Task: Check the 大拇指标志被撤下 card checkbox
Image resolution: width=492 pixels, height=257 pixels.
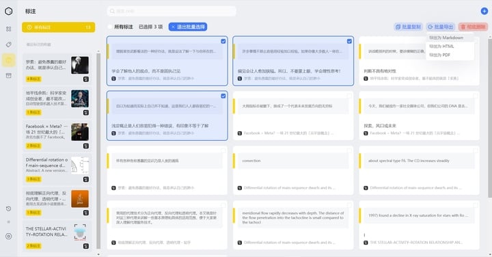Action: pyautogui.click(x=349, y=96)
